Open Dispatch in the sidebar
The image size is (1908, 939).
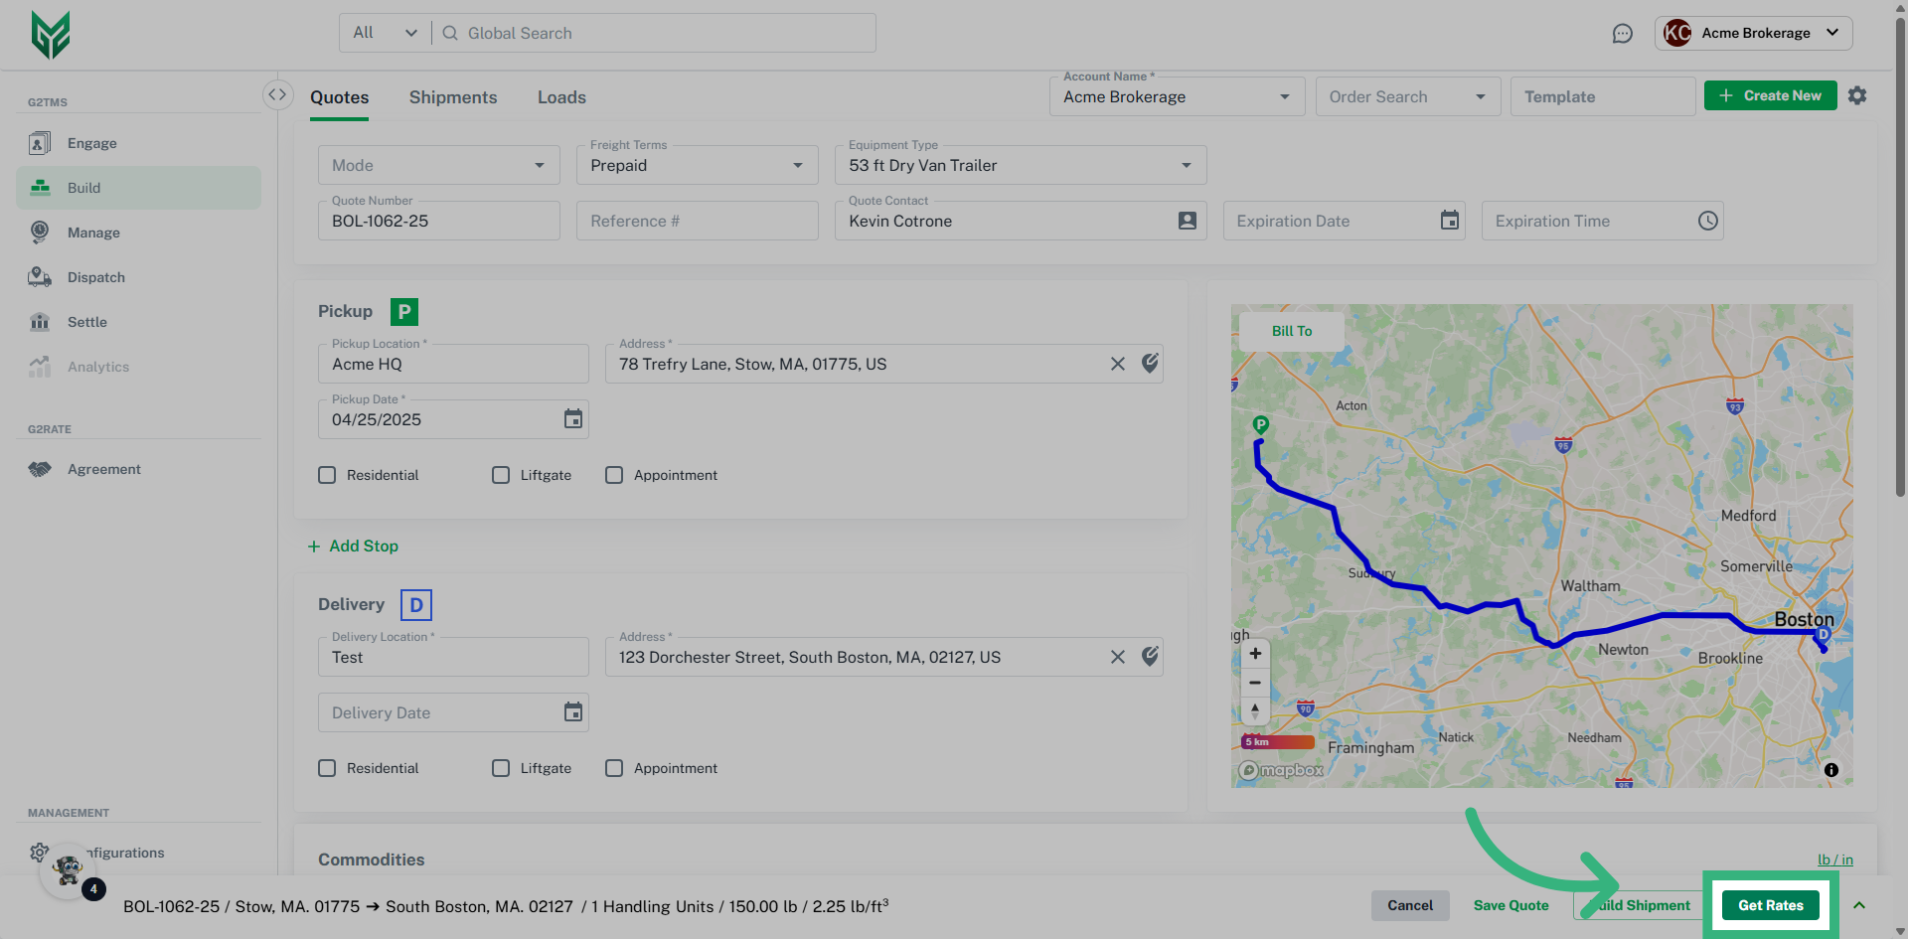click(x=96, y=277)
